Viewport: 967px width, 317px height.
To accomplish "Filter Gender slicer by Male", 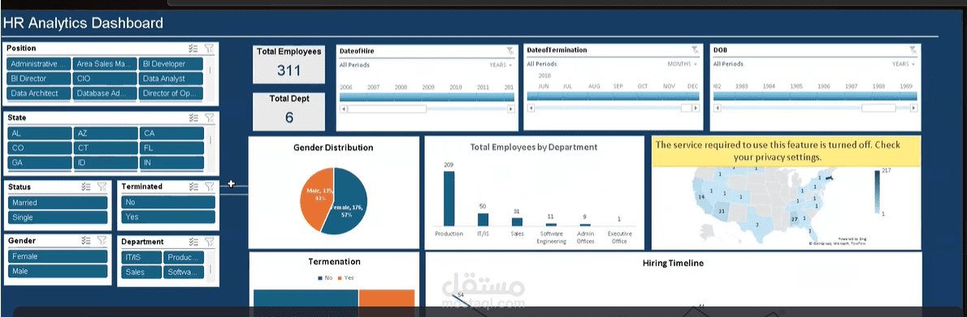I will point(58,272).
